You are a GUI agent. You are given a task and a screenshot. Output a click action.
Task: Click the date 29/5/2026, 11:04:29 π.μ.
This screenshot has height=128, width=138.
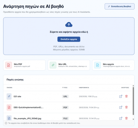pos(89,108)
